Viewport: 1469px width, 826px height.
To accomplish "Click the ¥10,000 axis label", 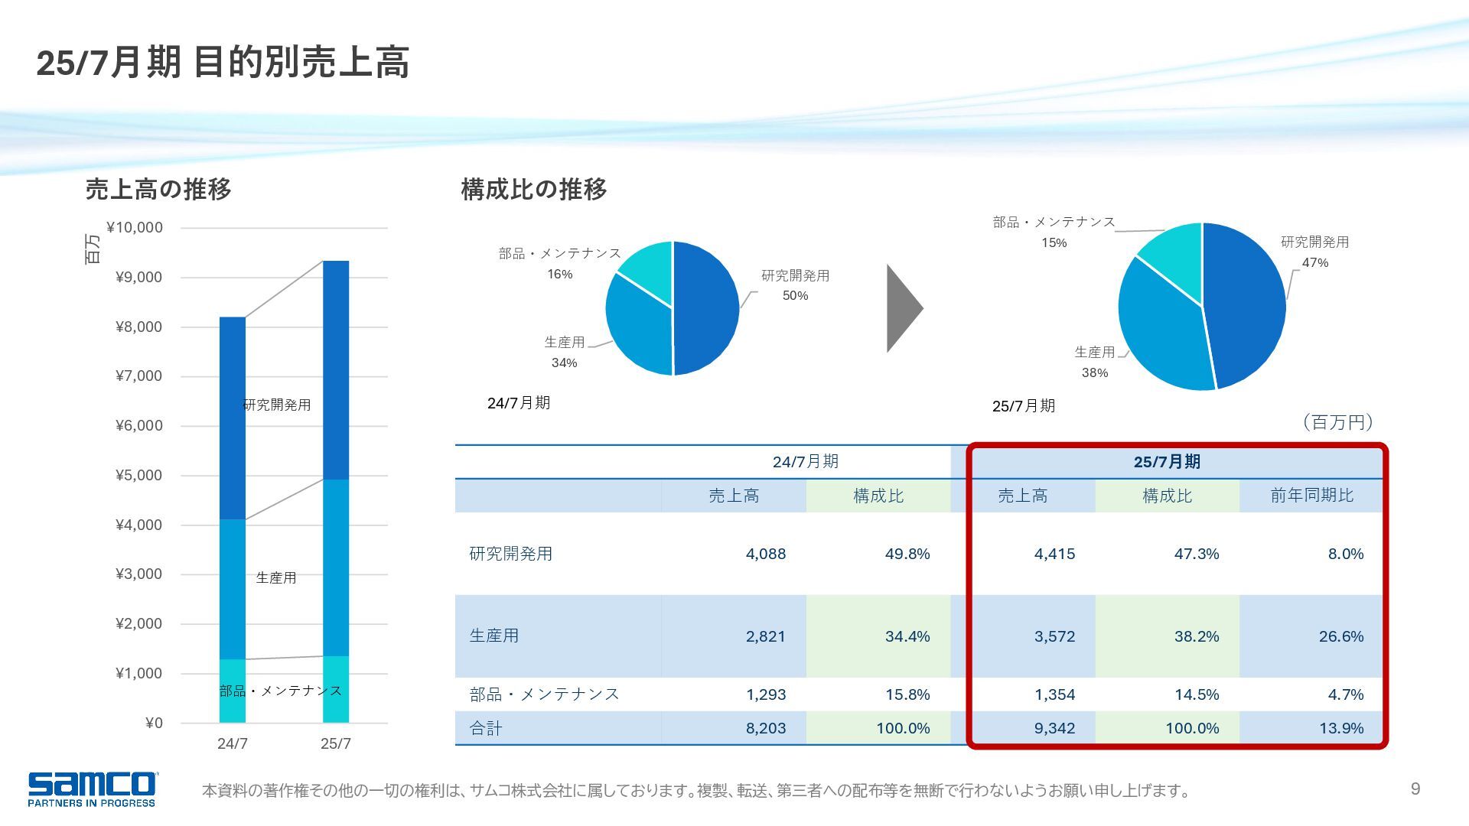I will 135,227.
